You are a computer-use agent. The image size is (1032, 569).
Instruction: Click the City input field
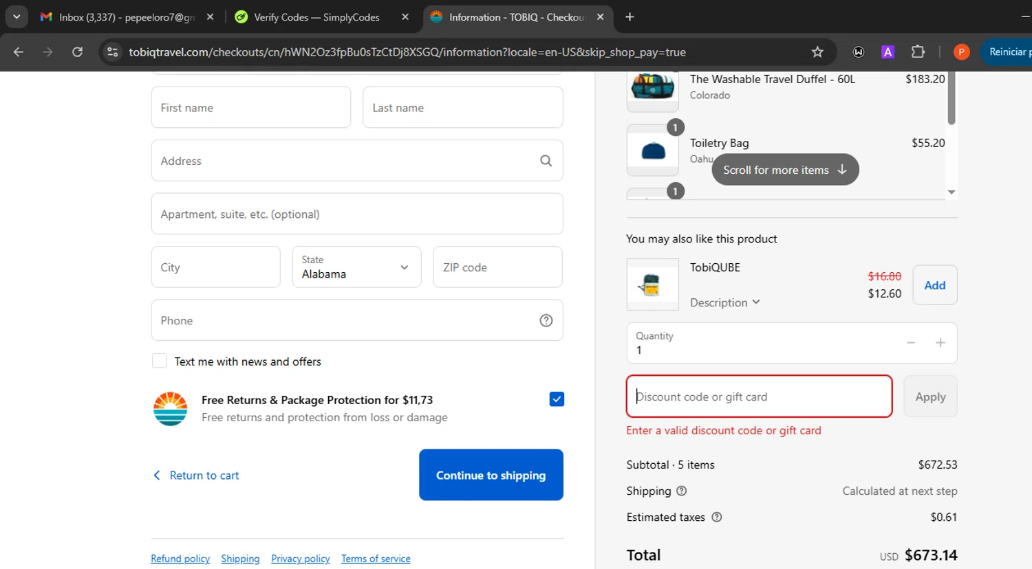pyautogui.click(x=216, y=267)
